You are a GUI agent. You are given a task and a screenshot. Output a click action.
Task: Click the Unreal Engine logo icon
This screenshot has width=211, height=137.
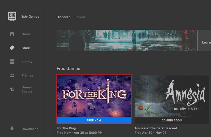point(12,89)
